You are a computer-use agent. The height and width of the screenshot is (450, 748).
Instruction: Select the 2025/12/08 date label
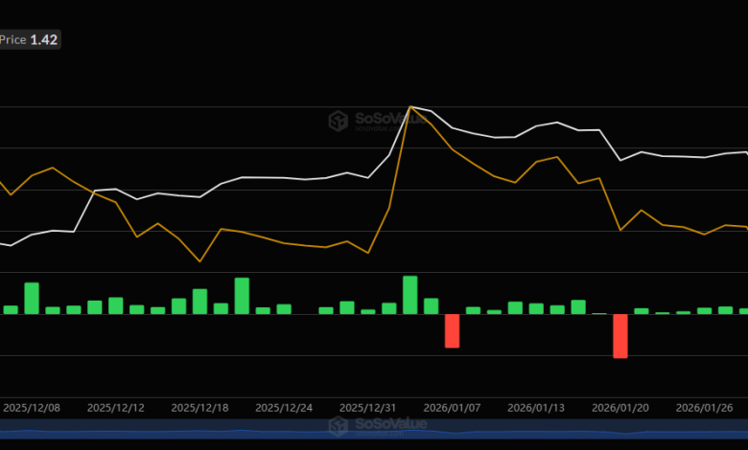click(32, 407)
